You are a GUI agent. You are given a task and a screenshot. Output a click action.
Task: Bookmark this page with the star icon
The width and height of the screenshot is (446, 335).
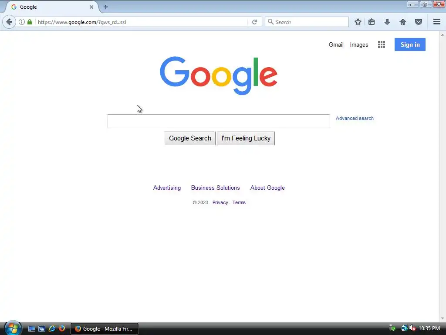point(358,22)
